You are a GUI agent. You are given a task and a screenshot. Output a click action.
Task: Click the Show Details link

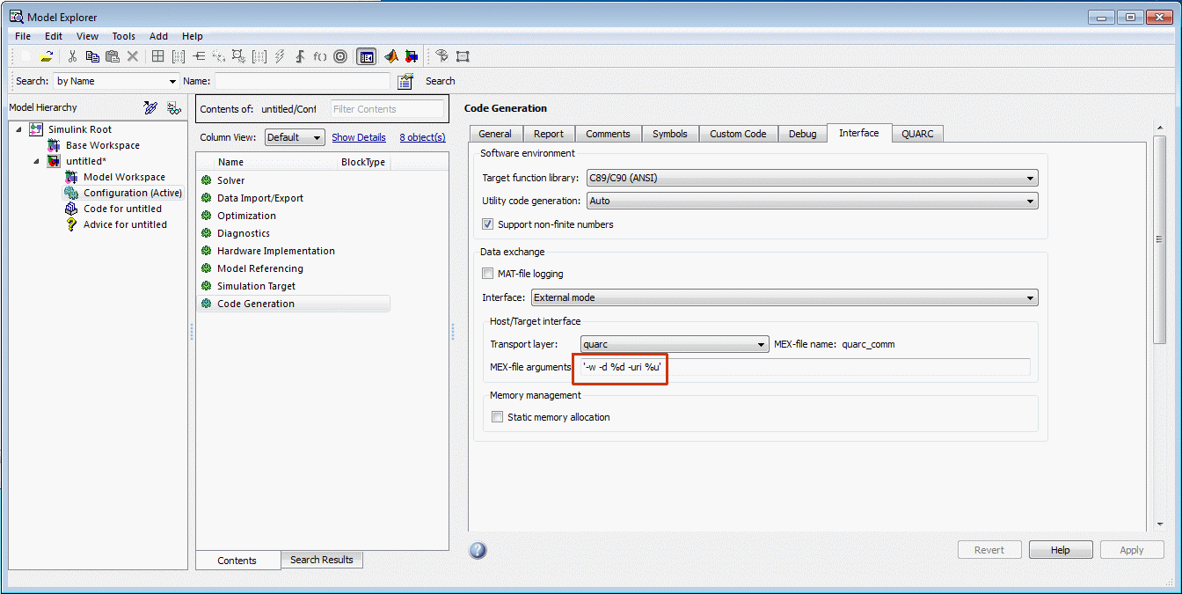[358, 137]
